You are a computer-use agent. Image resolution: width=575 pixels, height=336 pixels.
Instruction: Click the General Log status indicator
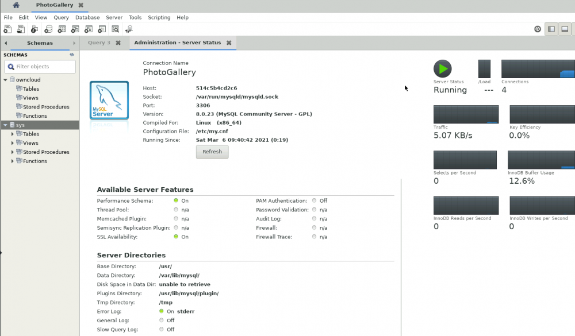(x=162, y=320)
